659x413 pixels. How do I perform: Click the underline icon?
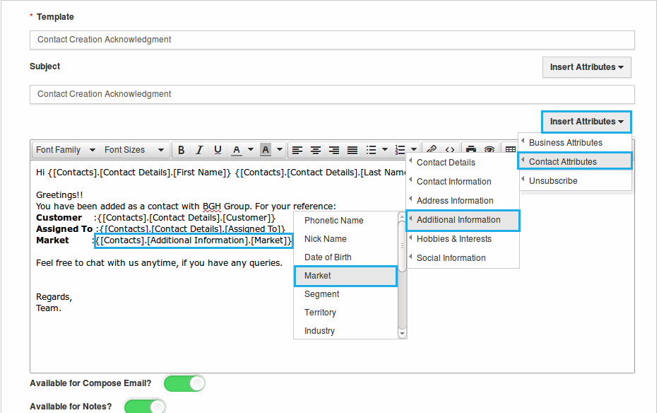218,150
